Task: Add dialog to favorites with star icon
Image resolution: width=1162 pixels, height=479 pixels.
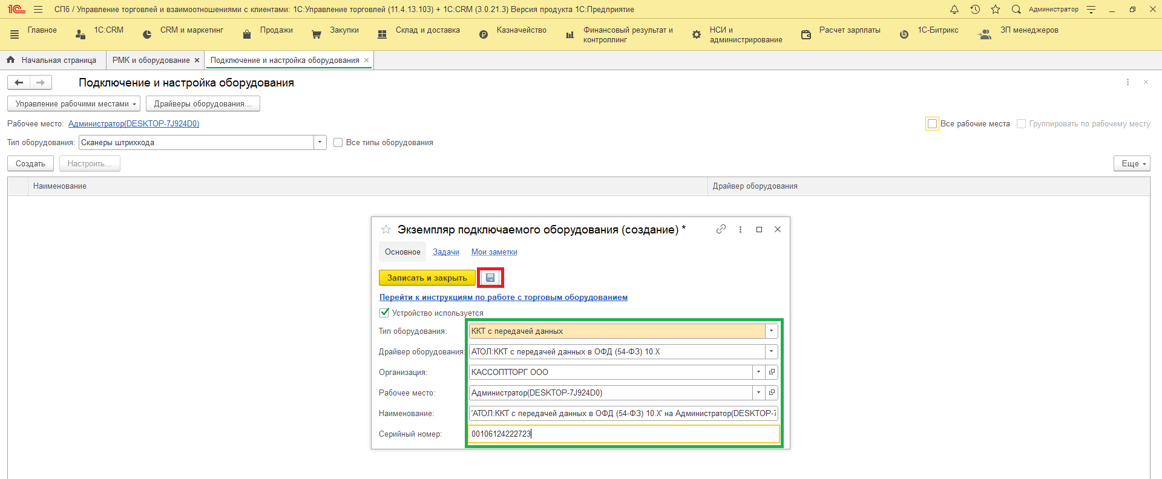Action: point(386,230)
